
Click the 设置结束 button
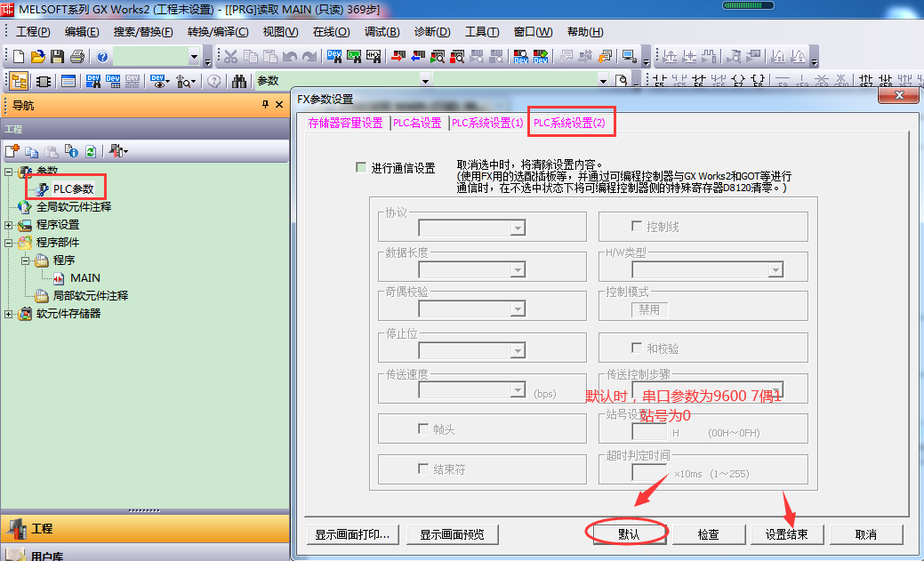click(x=787, y=534)
